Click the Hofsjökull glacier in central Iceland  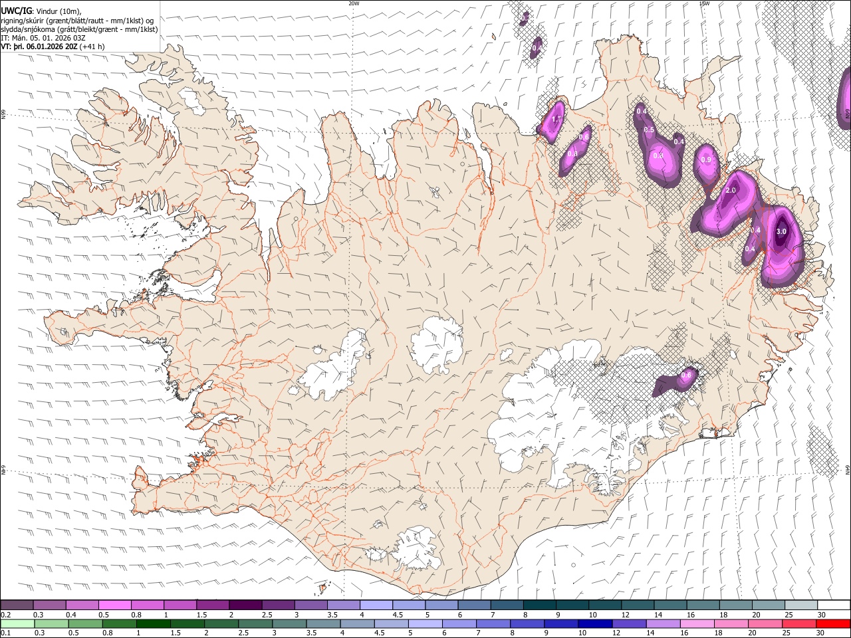437,344
